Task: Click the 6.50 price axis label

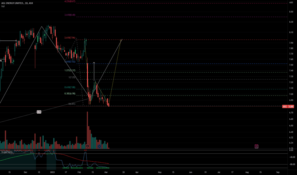Action: 291,126
